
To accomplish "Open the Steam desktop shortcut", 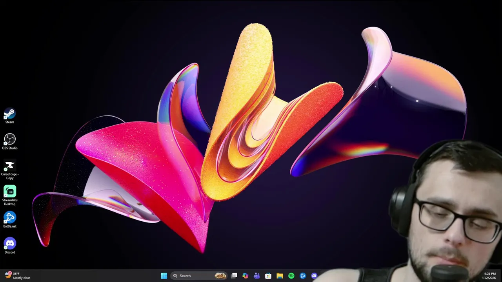I will [10, 116].
